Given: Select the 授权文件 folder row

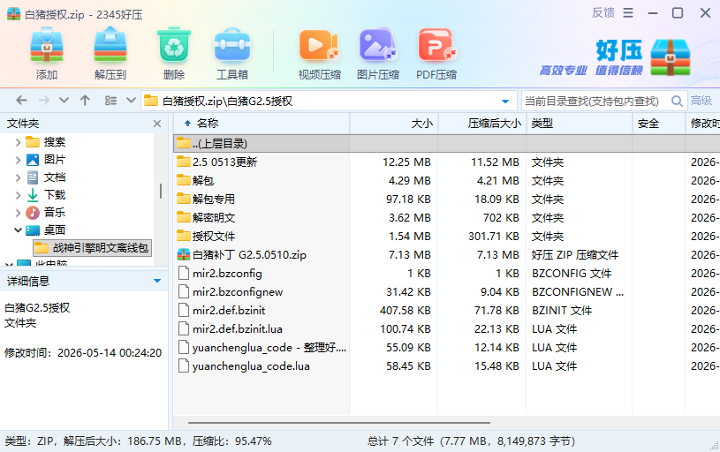Looking at the screenshot, I should [447, 237].
